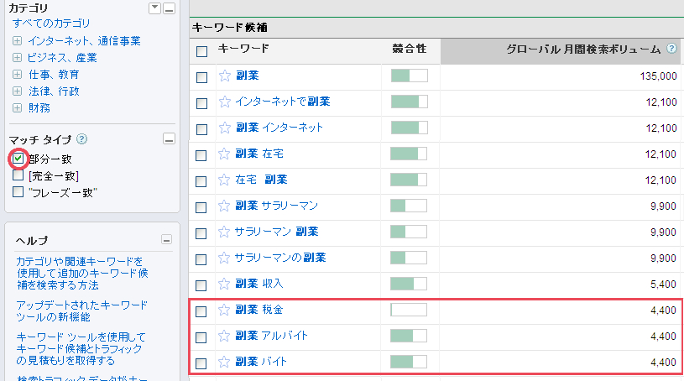Star the サラリーマンの副業 keyword
Screen dimensions: 684x381
224,258
